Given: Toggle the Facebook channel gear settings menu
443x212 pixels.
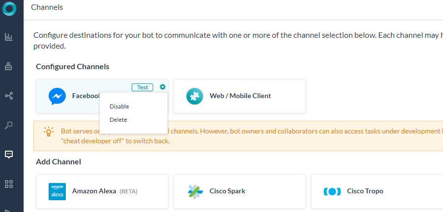Looking at the screenshot, I should click(163, 87).
